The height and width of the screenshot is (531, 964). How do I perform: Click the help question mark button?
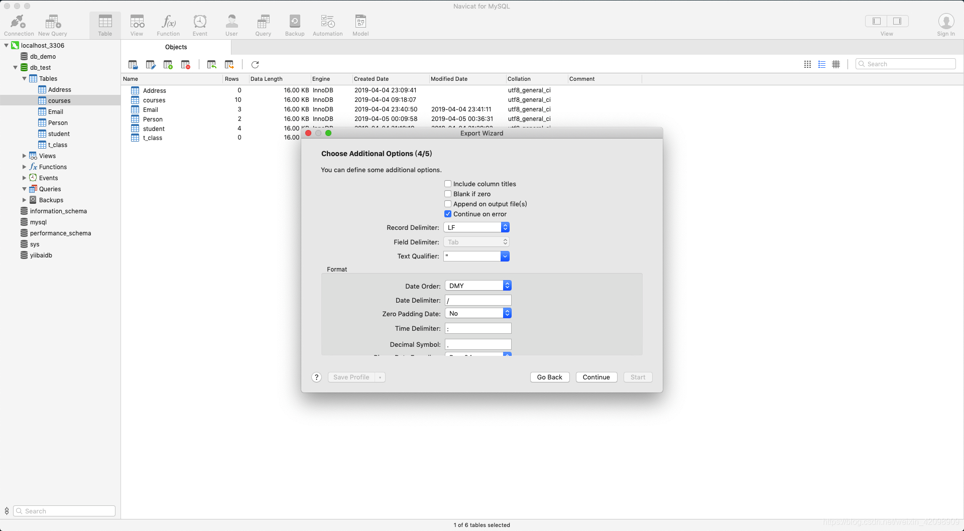(316, 377)
